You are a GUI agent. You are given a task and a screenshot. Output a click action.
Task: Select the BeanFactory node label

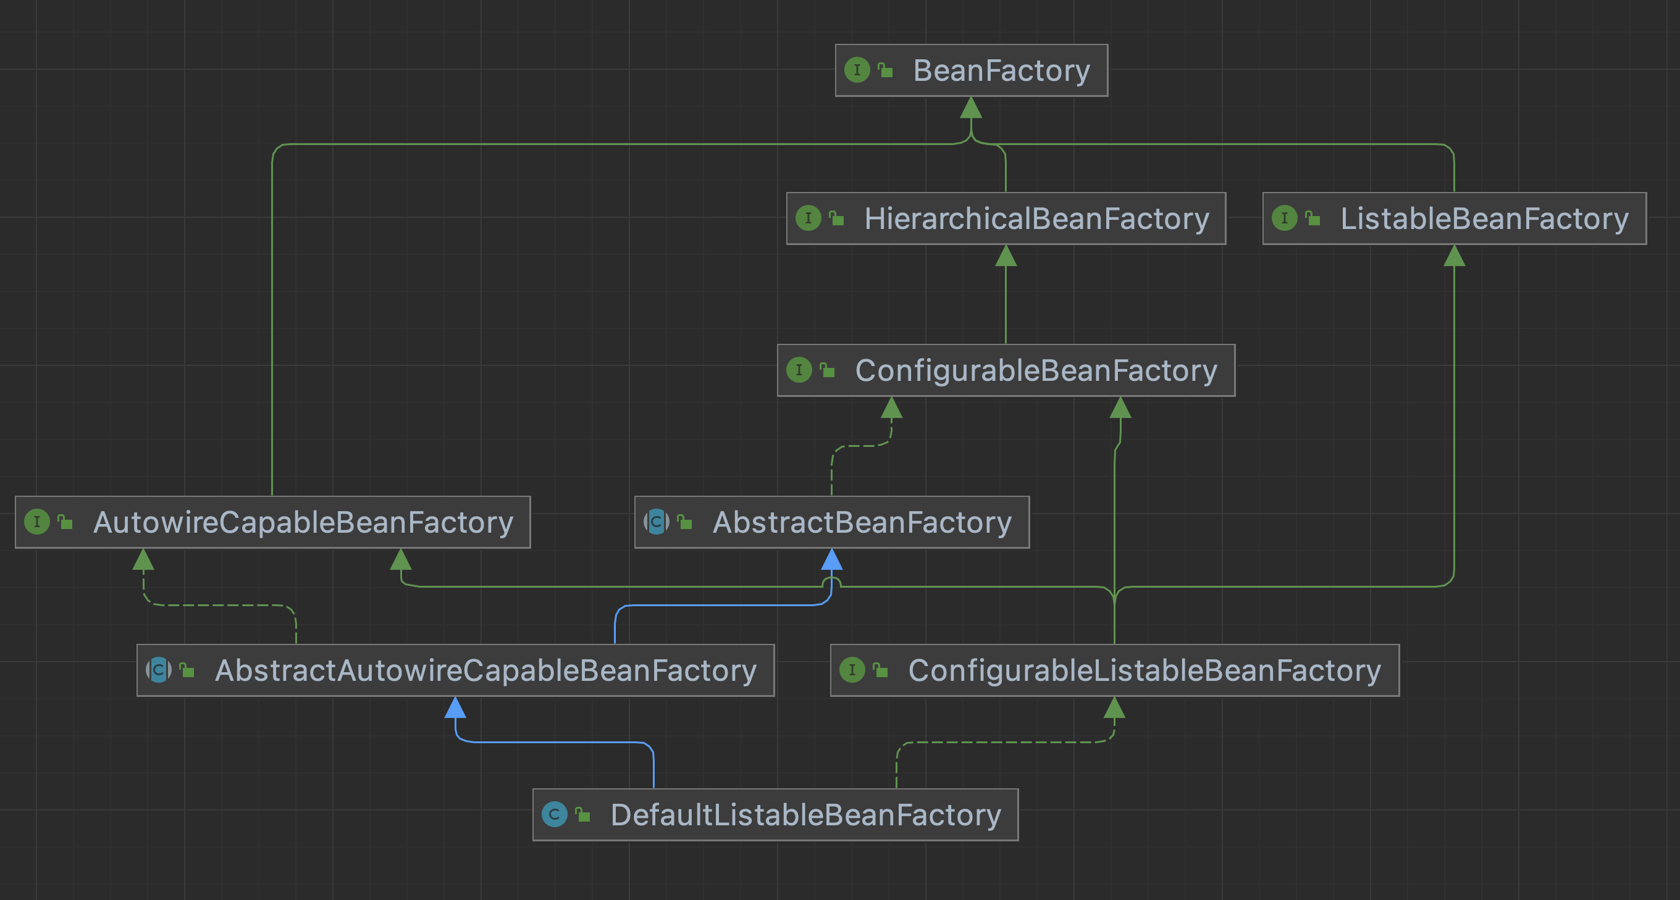1001,70
